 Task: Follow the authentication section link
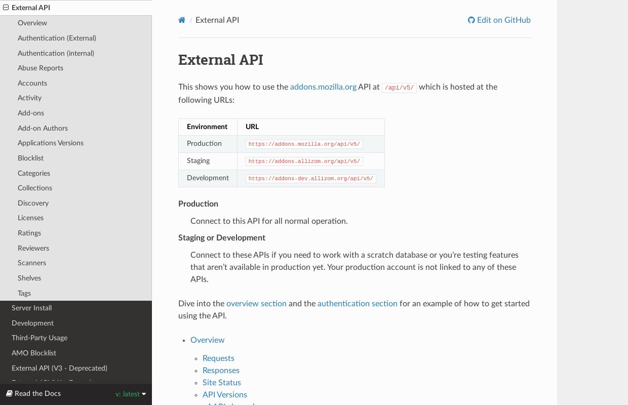click(x=357, y=303)
